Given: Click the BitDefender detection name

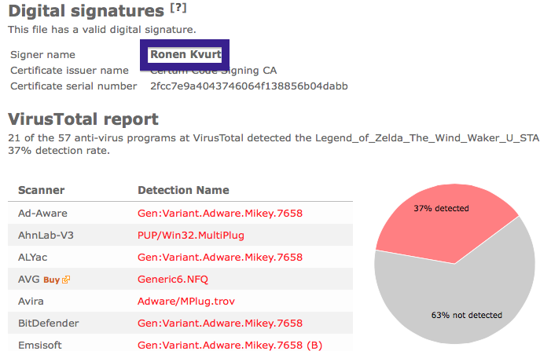Looking at the screenshot, I should coord(220,324).
